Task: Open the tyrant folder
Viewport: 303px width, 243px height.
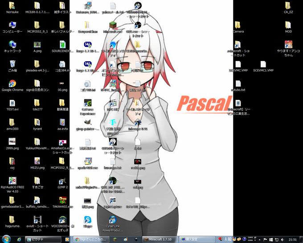Action: pyautogui.click(x=37, y=125)
